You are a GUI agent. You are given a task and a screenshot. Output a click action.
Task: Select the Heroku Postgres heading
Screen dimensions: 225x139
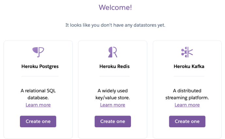(40, 66)
